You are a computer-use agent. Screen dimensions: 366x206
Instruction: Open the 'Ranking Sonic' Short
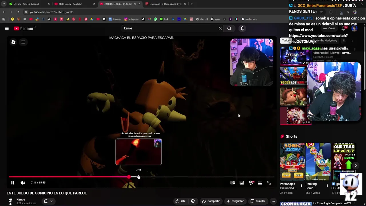point(318,162)
